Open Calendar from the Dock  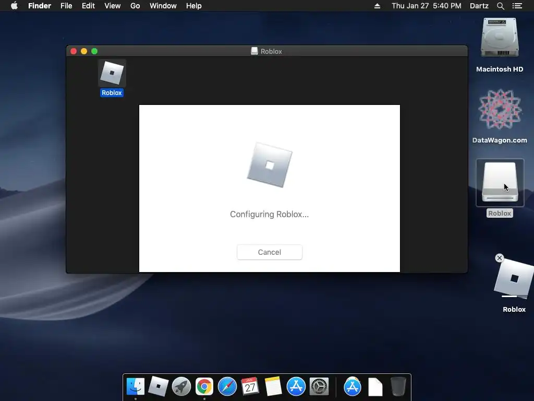pyautogui.click(x=250, y=386)
